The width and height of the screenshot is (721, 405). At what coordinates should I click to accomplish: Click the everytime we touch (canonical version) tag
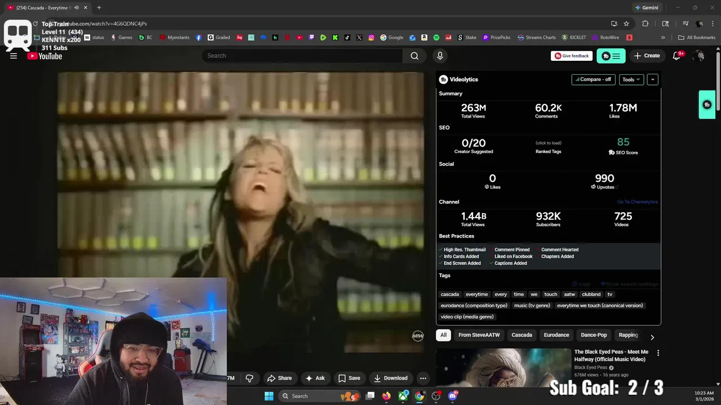click(600, 305)
